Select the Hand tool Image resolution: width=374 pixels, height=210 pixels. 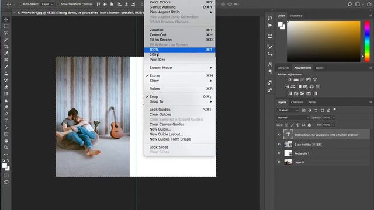click(6, 141)
